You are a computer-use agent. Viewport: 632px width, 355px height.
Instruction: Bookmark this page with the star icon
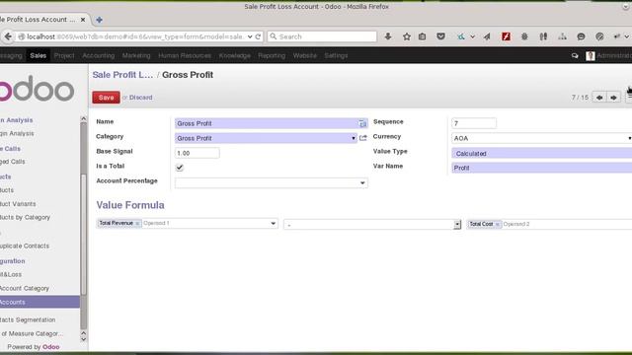406,36
